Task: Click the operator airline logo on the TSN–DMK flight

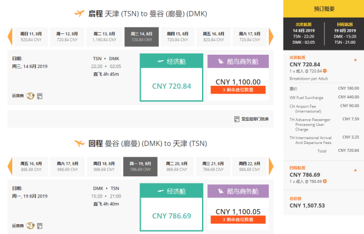Action: [30, 96]
